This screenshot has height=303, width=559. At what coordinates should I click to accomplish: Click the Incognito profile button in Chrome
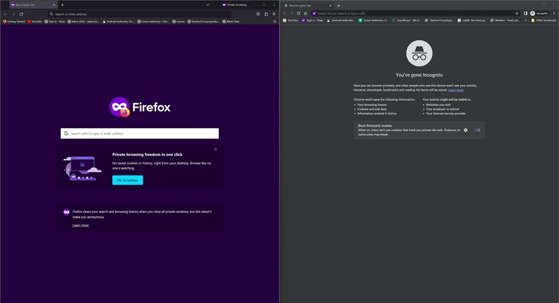tap(539, 13)
